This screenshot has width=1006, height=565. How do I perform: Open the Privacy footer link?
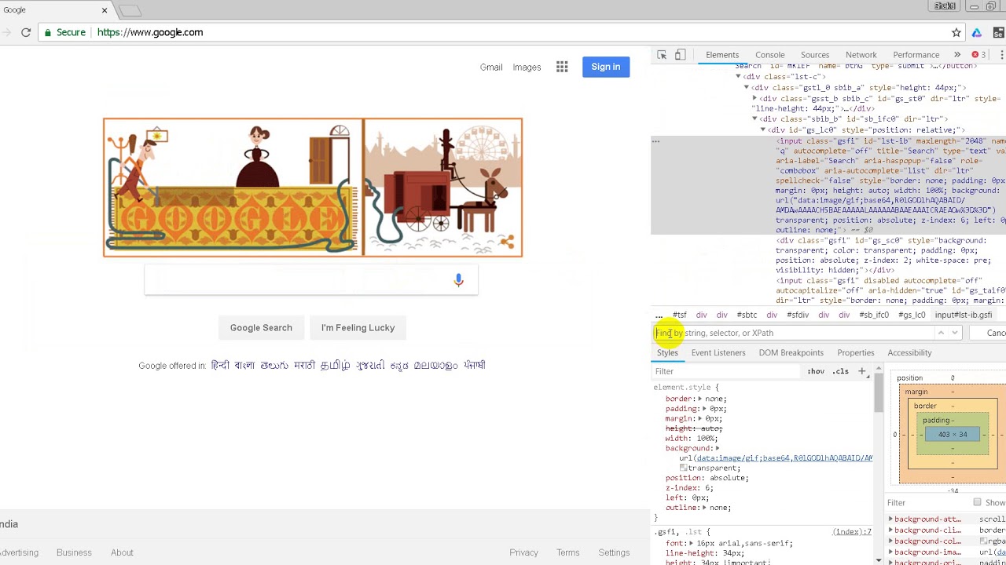(523, 552)
